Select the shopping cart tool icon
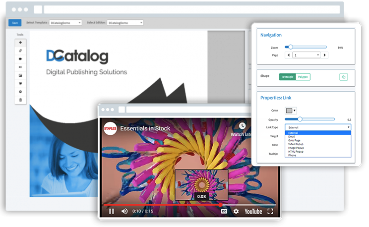369x227 pixels. pos(20,84)
